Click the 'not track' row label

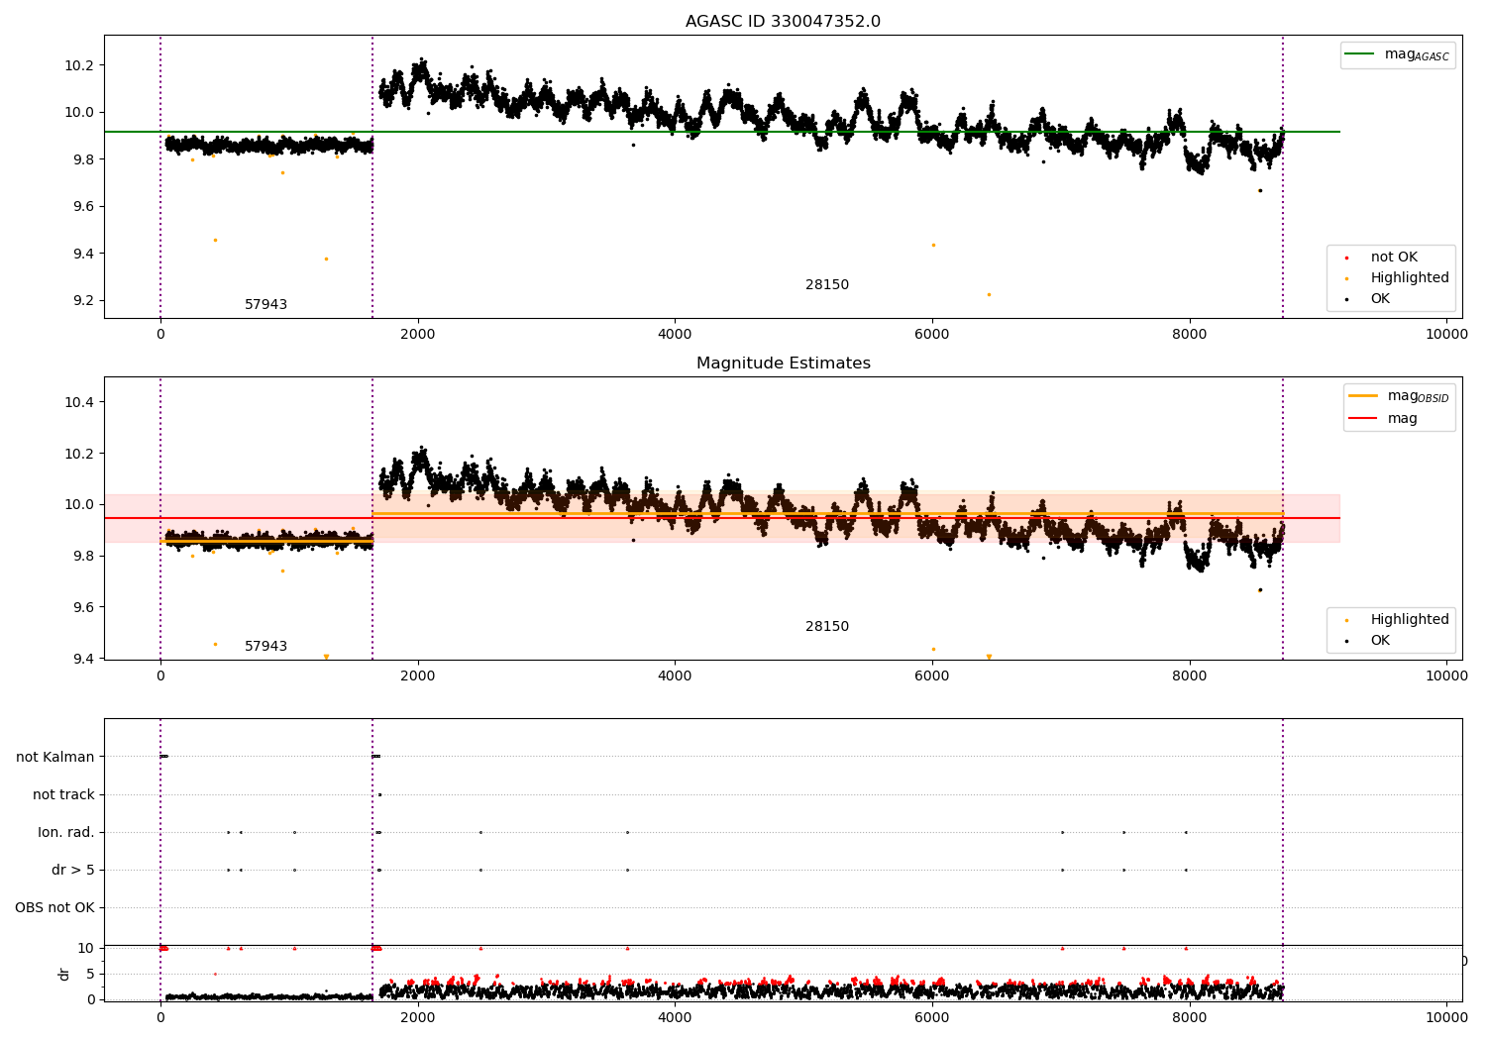tap(63, 794)
